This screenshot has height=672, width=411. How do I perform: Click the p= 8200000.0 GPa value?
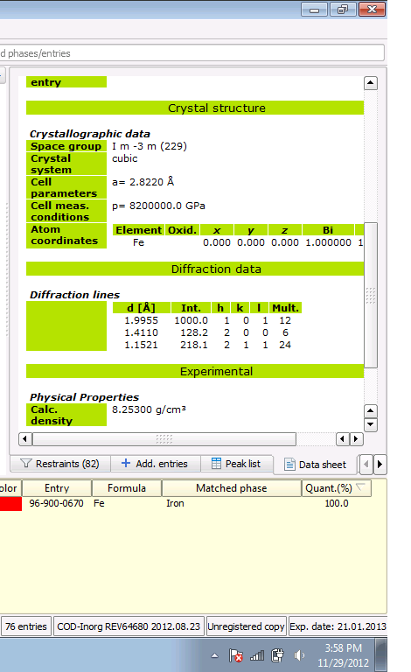(158, 206)
